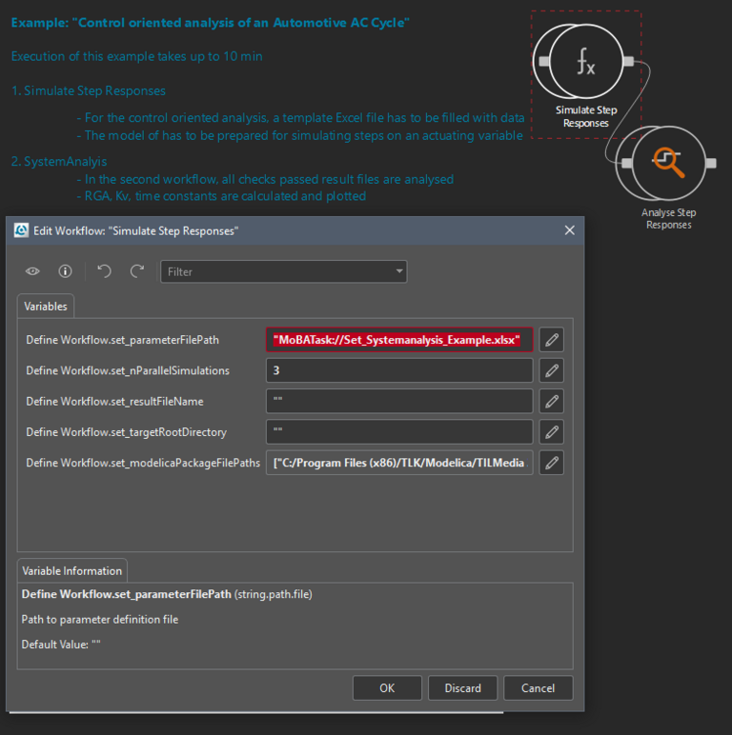732x735 pixels.
Task: Click the redo arrow icon
Action: [x=137, y=271]
